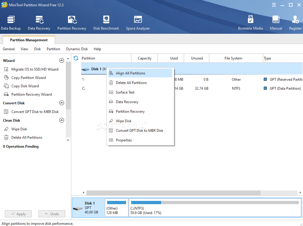Viewport: 303px width, 226px height.
Task: Create Bootable Media
Action: click(x=250, y=23)
